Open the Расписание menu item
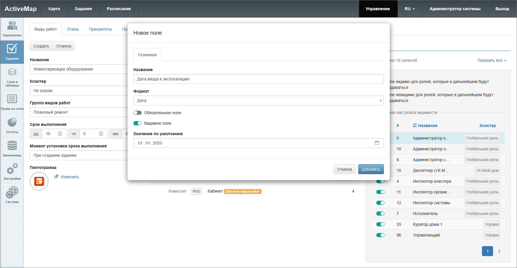 (x=119, y=9)
